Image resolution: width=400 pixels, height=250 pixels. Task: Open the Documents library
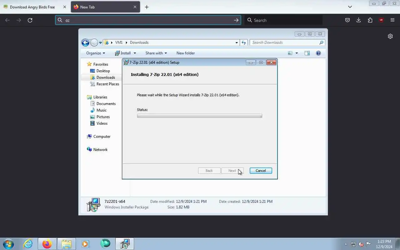(106, 104)
